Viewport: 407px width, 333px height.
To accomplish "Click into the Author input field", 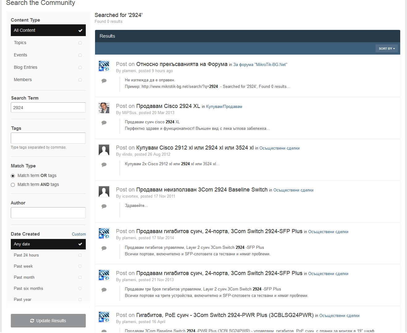I will 48,213.
